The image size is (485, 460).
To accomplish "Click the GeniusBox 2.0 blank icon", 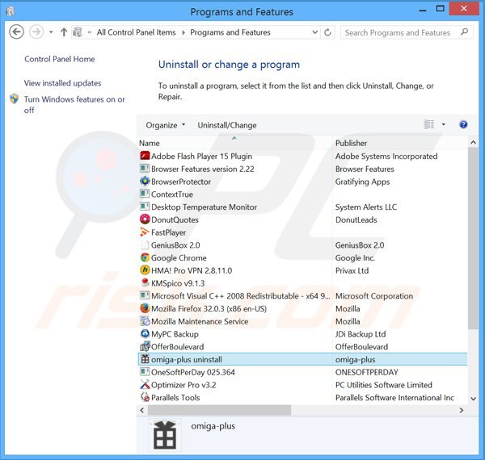I will [145, 245].
